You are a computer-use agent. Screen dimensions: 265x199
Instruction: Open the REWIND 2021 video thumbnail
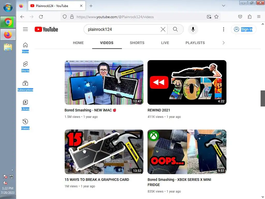tap(187, 82)
